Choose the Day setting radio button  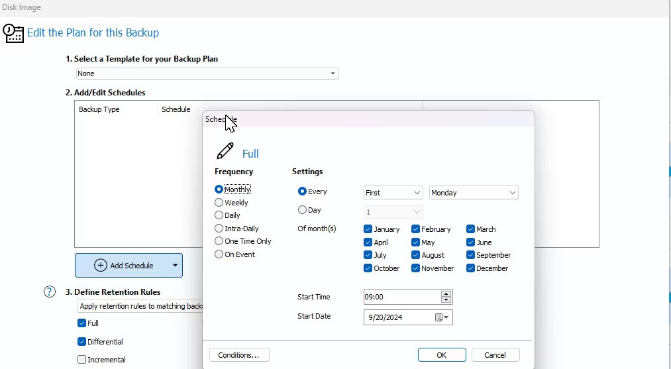(303, 210)
